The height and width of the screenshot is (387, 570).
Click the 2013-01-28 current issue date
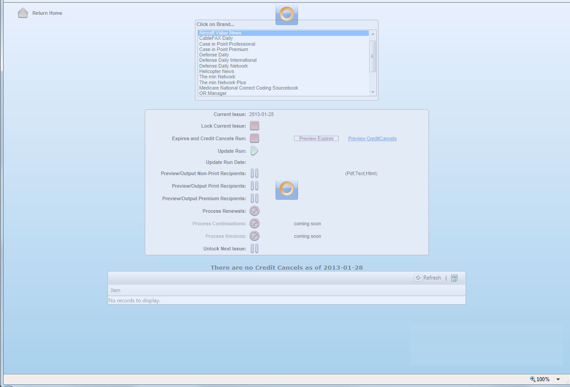click(261, 115)
